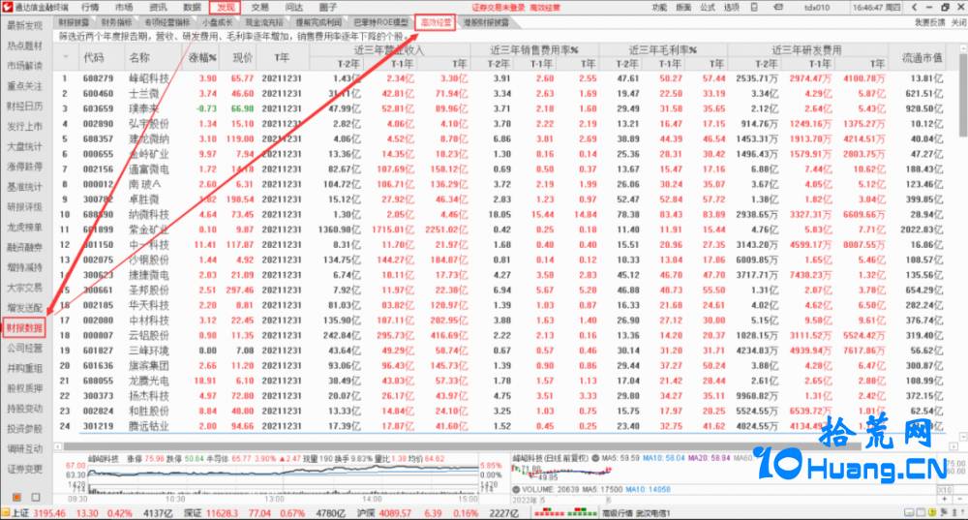The width and height of the screenshot is (968, 520).
Task: Click the back arrow icon in title bar
Action: click(915, 8)
